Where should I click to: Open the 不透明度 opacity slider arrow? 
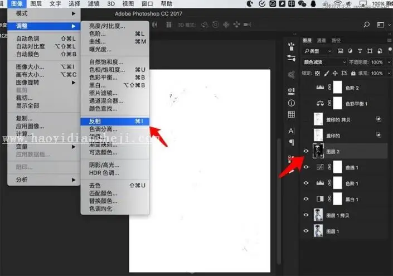tap(389, 62)
